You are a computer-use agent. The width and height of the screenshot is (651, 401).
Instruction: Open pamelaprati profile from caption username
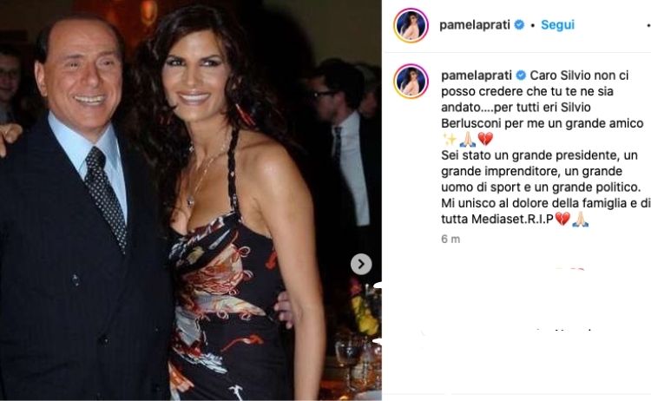(477, 76)
